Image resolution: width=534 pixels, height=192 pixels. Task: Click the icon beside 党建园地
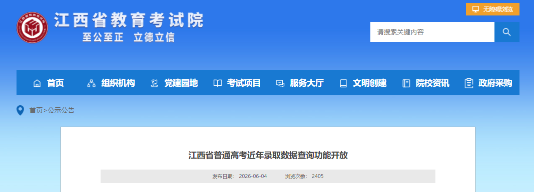(x=154, y=83)
